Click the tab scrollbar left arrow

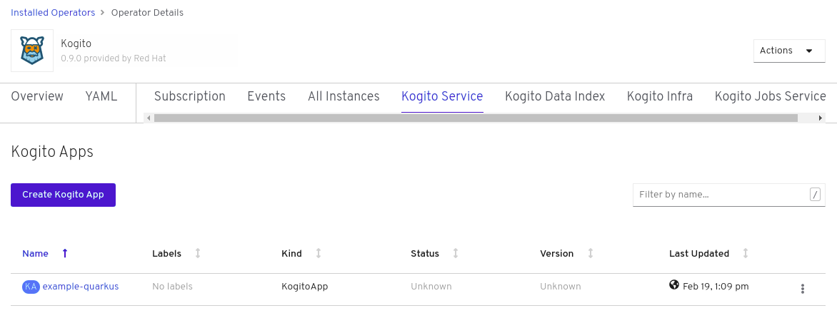(x=149, y=118)
